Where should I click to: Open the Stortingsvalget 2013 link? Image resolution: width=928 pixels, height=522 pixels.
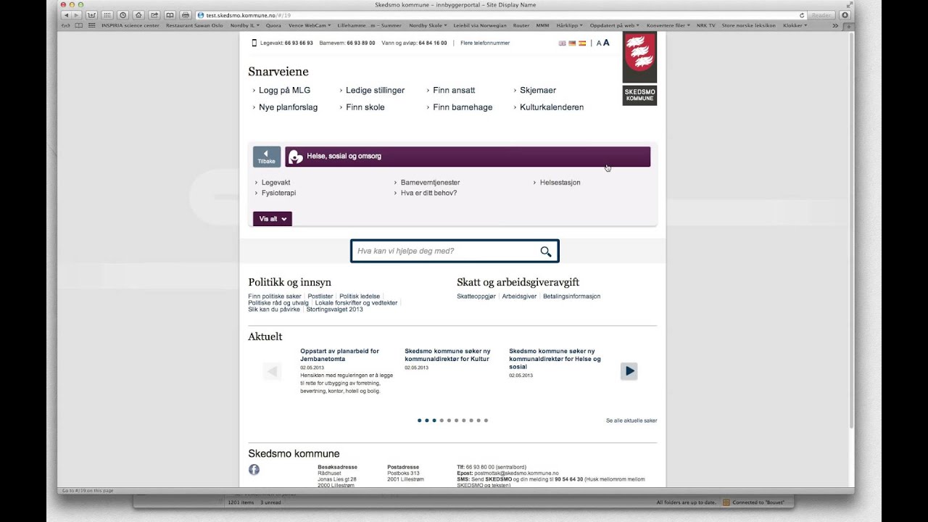(334, 310)
